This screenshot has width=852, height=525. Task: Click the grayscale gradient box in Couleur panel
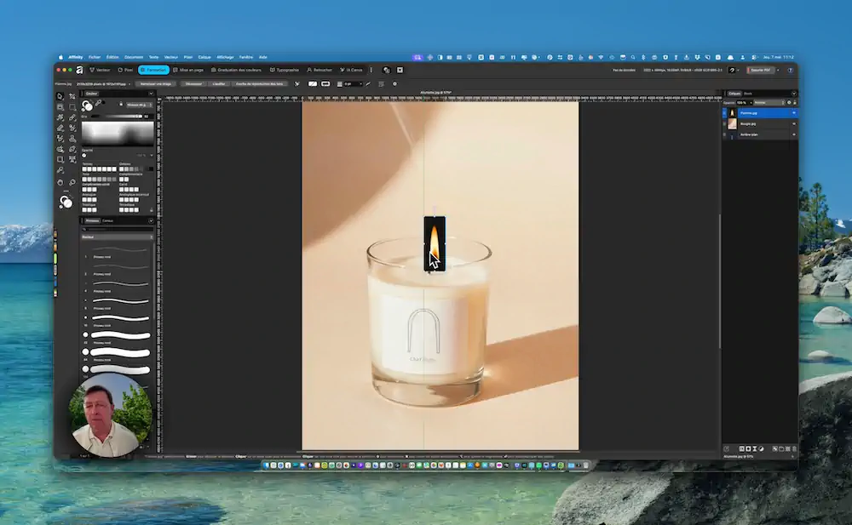(118, 134)
